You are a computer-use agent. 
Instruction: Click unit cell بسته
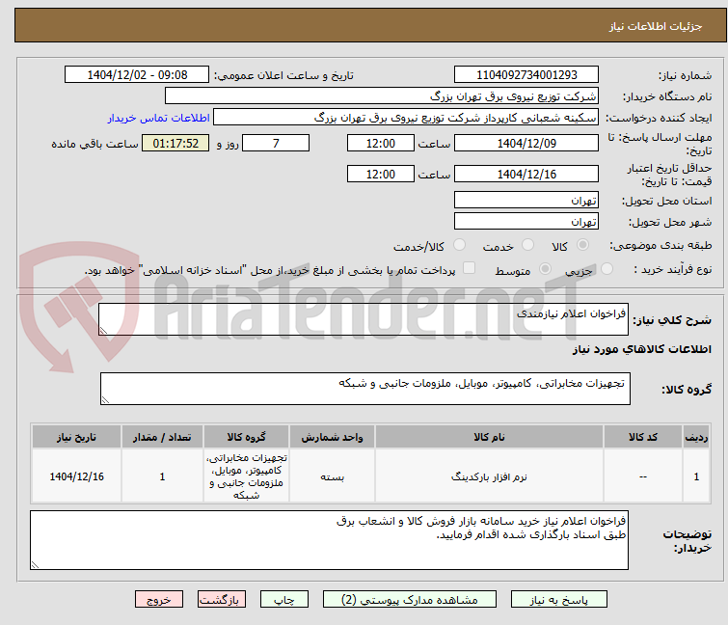click(332, 476)
